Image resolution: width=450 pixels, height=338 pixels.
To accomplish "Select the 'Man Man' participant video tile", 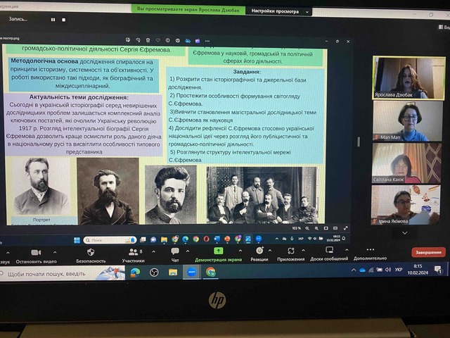I will pos(407,120).
